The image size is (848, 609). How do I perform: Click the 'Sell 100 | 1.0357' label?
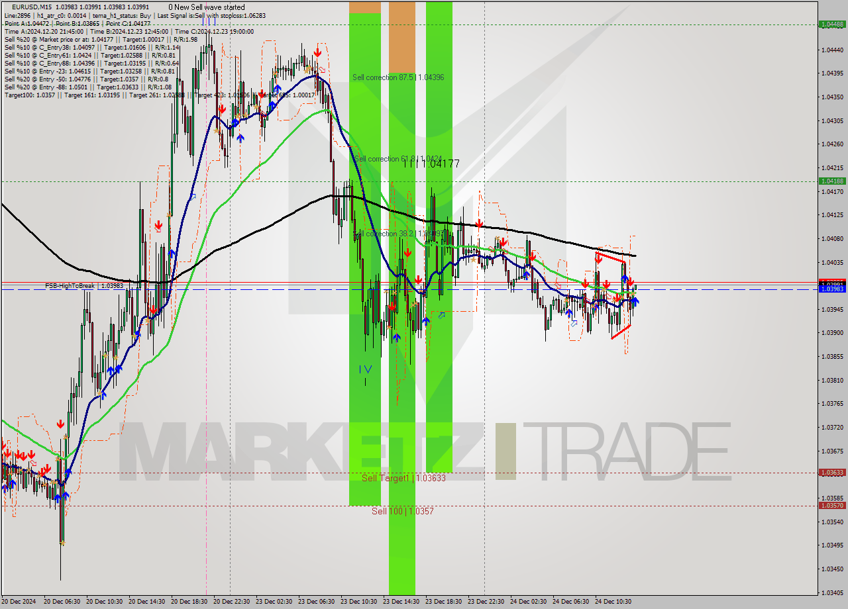tap(402, 511)
